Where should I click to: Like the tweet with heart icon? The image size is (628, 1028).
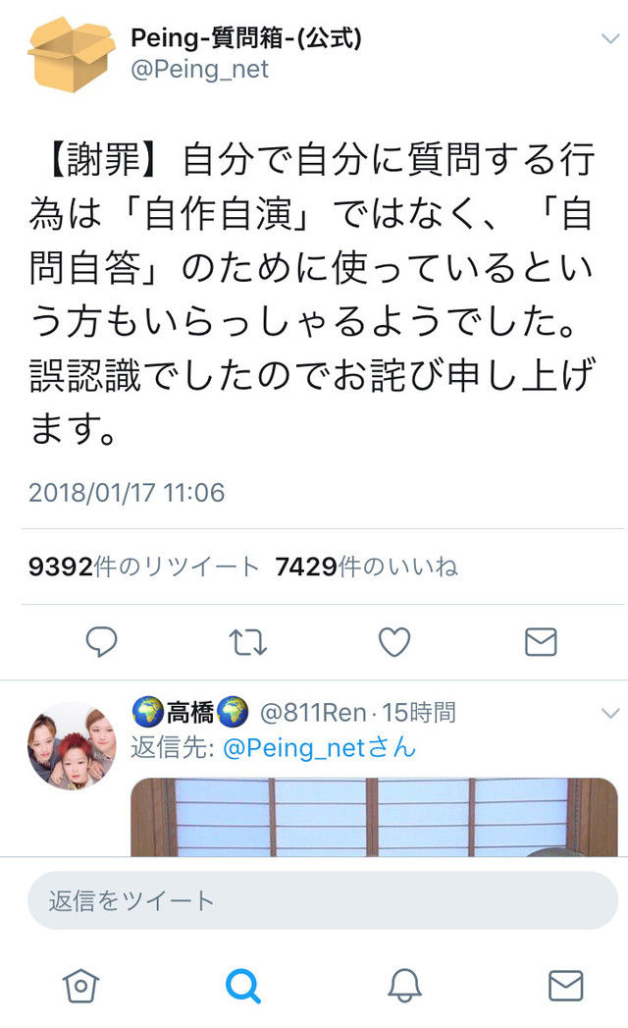(394, 642)
